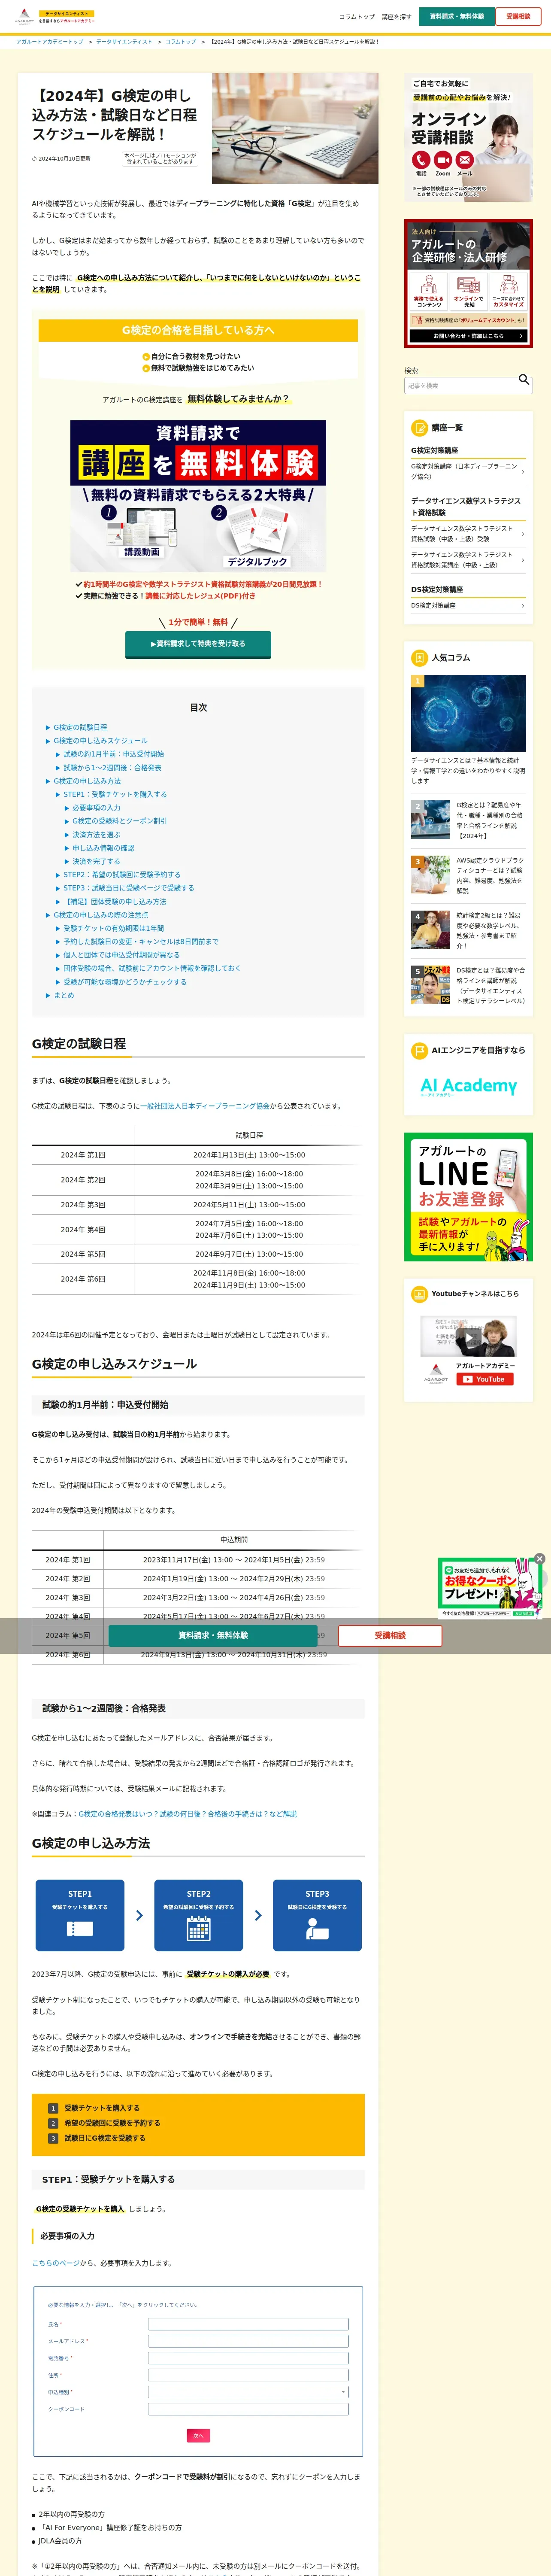Jump to TOC item STEP1：受験チケットを購入する
This screenshot has height=2576, width=551.
click(115, 794)
